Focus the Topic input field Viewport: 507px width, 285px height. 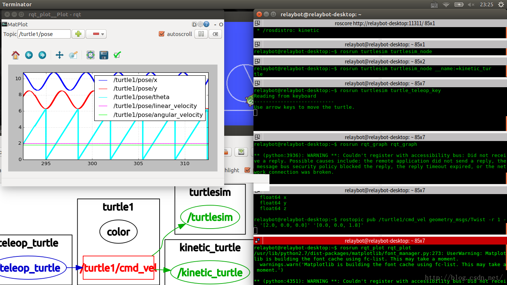44,34
